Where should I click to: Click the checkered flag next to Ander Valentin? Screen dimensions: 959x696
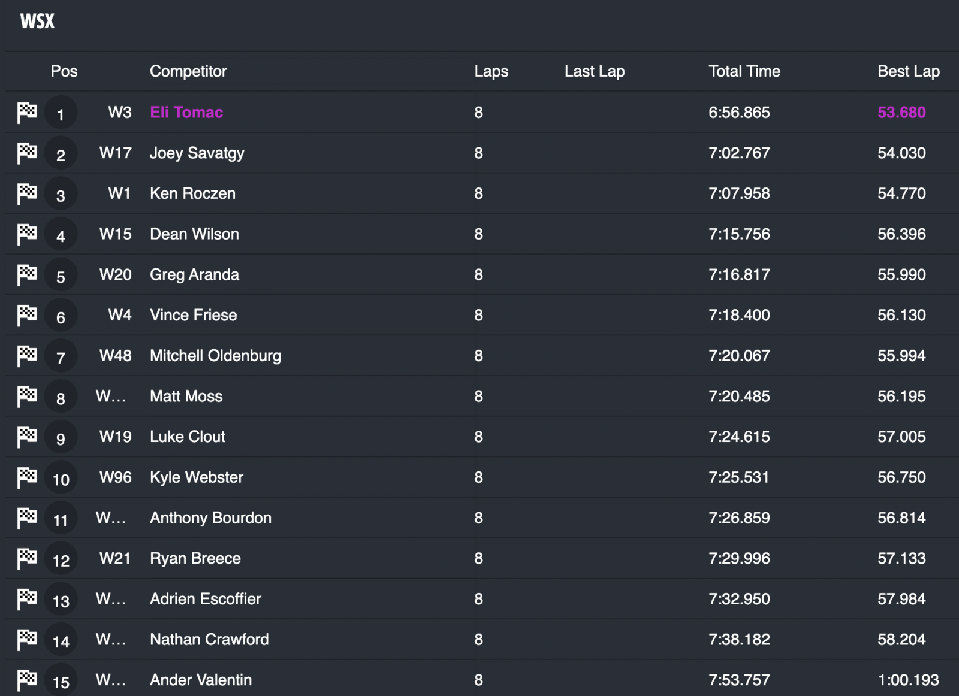[27, 680]
